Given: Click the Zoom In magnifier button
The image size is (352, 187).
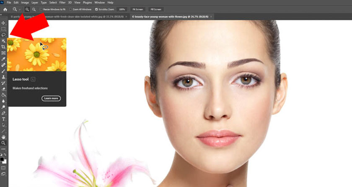Looking at the screenshot, I should click(x=28, y=9).
